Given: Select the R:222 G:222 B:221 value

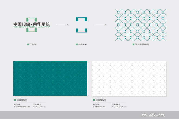Looking at the screenshot, I should pyautogui.click(x=119, y=107).
